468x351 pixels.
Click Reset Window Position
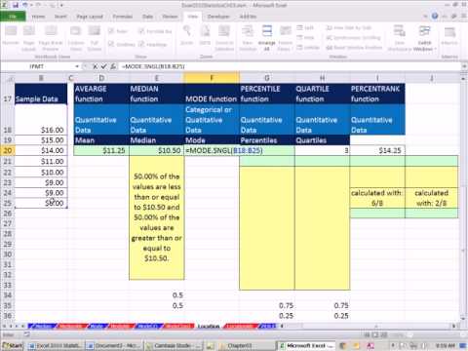pyautogui.click(x=354, y=48)
